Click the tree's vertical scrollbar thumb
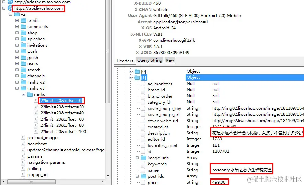This screenshot has height=185, width=304. 108,51
